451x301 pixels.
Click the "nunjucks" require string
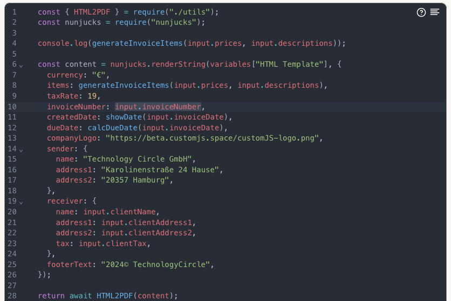[x=174, y=23]
